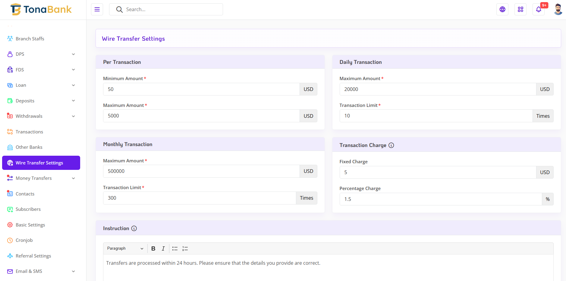The image size is (566, 281).
Task: Click the Instruction info icon
Action: [x=134, y=228]
